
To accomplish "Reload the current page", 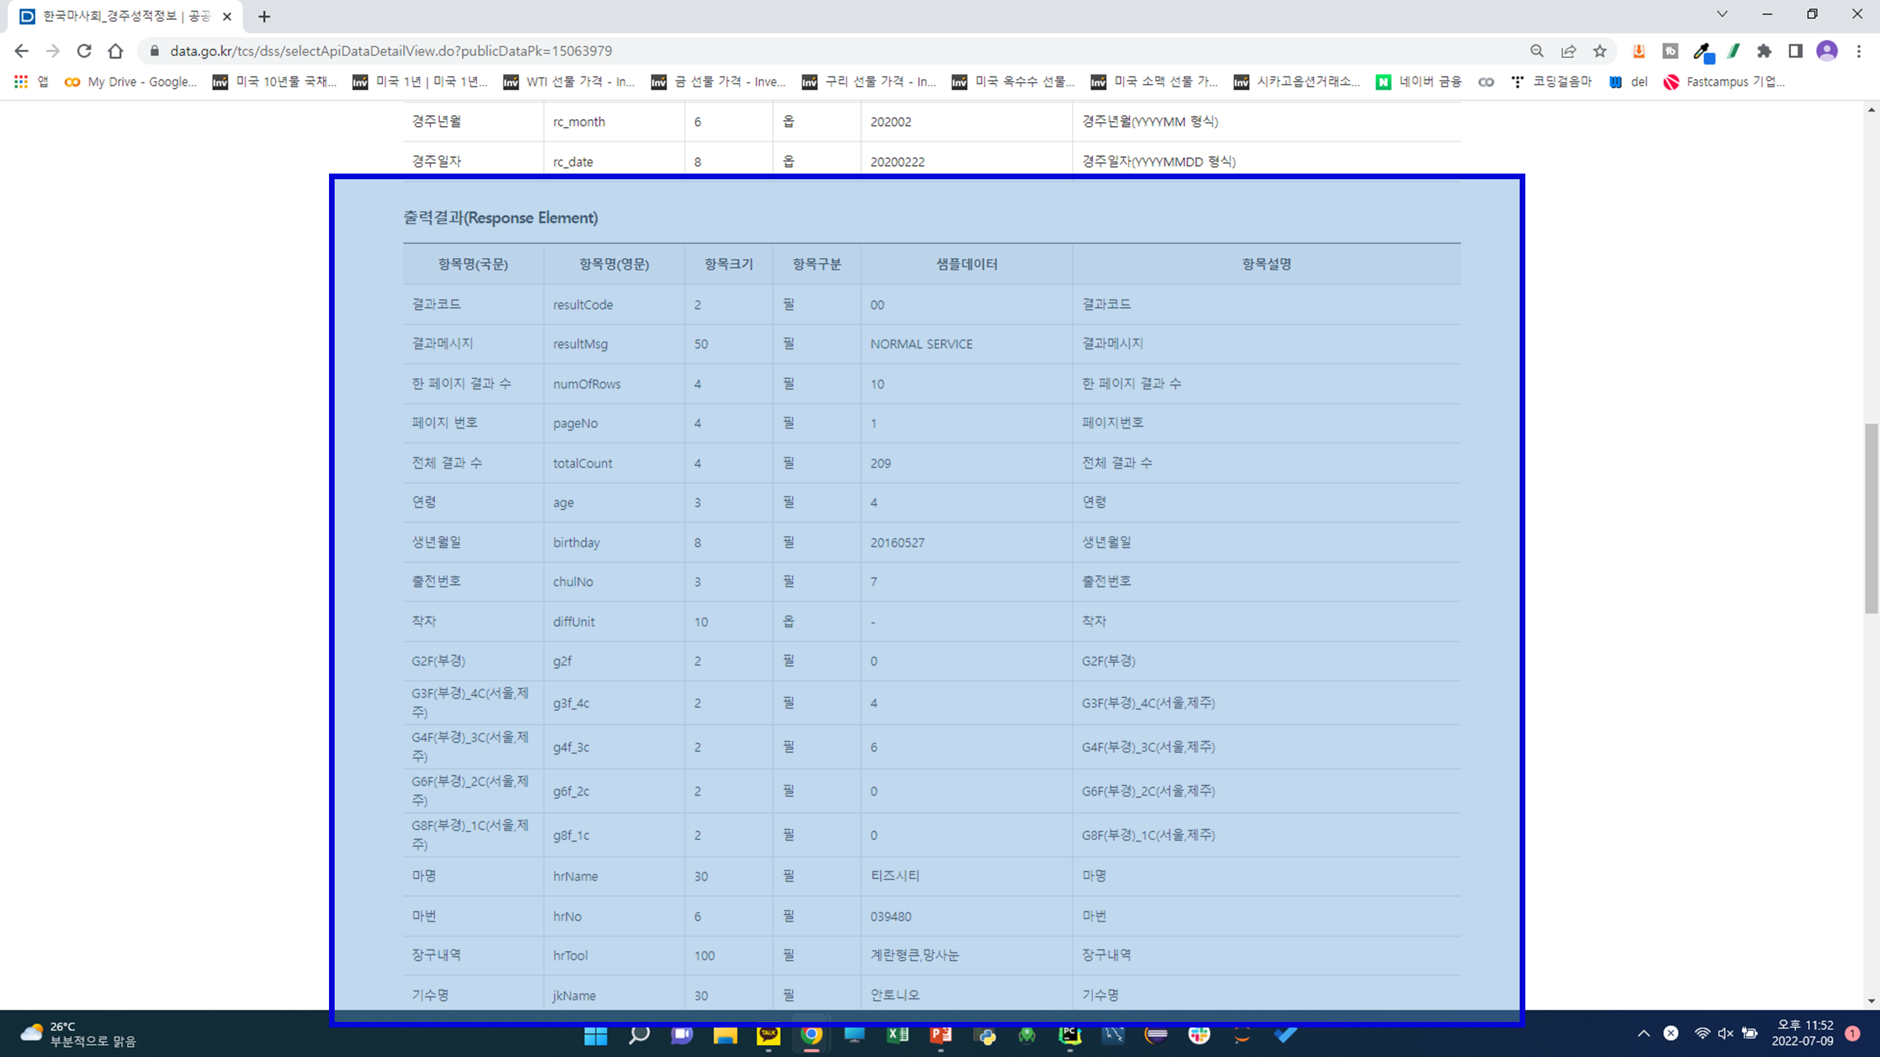I will coord(84,51).
